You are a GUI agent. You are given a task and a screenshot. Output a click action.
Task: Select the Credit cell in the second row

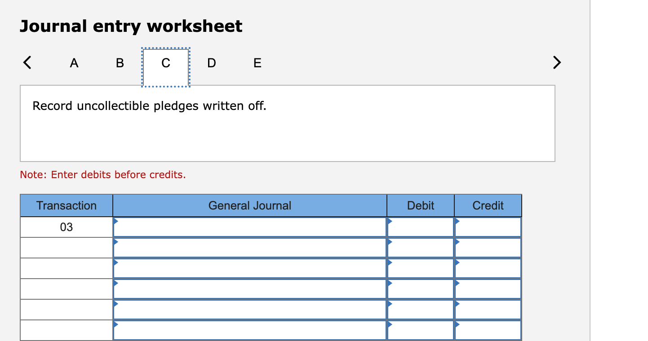pyautogui.click(x=488, y=248)
